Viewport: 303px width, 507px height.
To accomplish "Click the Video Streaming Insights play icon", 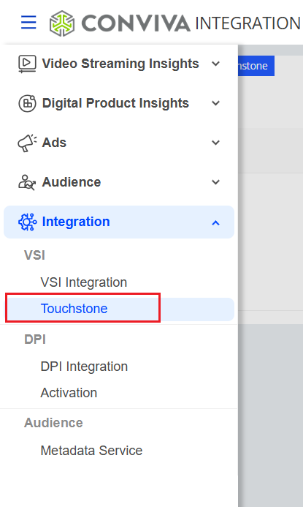I will [27, 64].
